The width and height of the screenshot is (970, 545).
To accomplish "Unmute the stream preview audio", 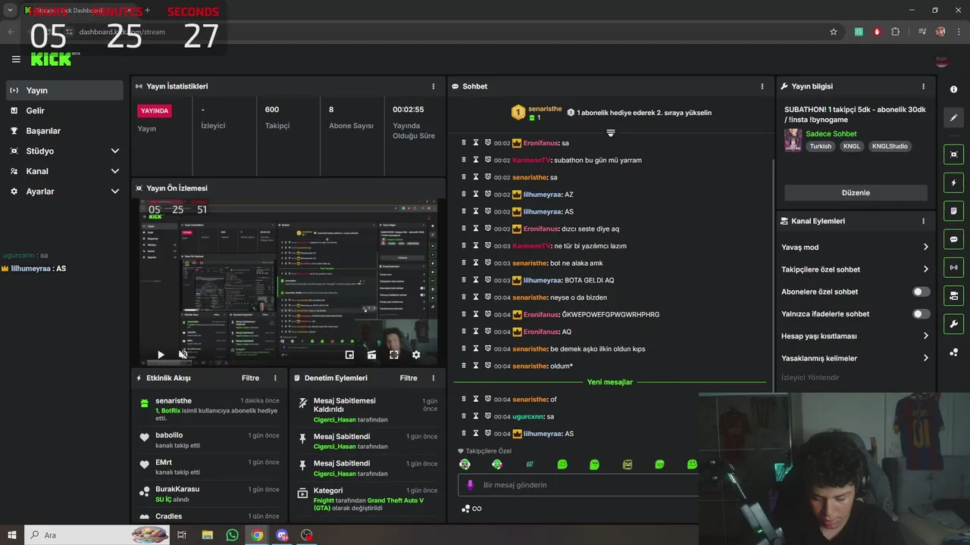I will [x=183, y=354].
